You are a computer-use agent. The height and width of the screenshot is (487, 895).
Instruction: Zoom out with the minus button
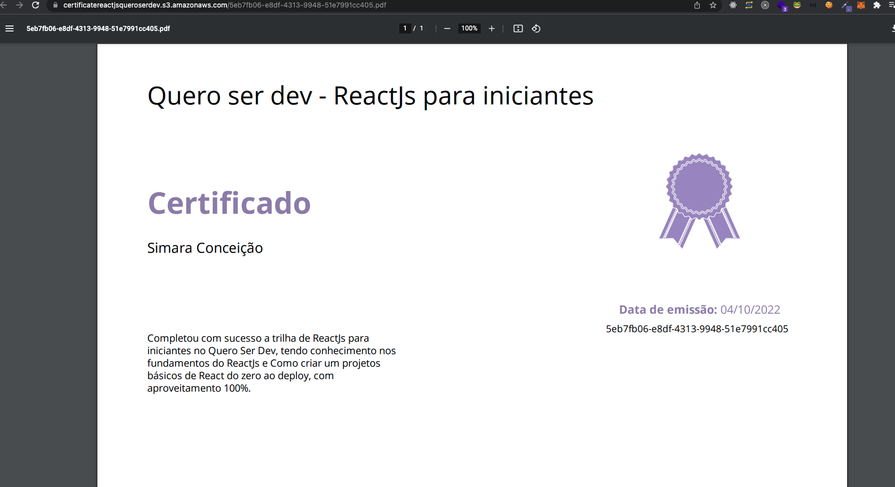tap(447, 28)
